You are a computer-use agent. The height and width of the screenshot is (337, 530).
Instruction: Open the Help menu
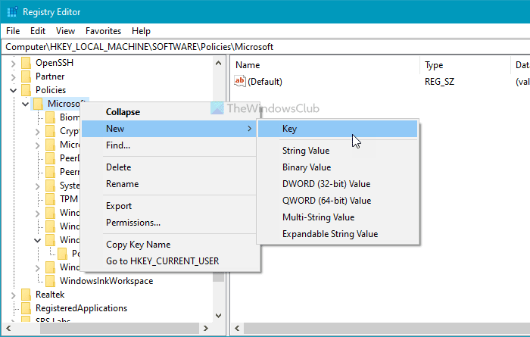pos(141,31)
